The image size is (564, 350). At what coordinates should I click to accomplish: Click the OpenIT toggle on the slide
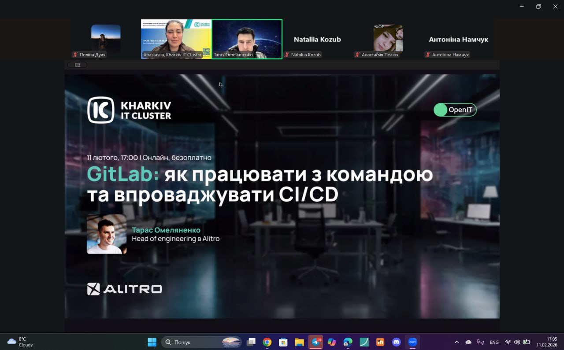point(455,110)
